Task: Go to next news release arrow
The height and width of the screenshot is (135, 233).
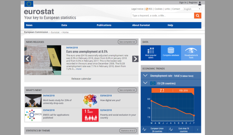Action: point(135,59)
